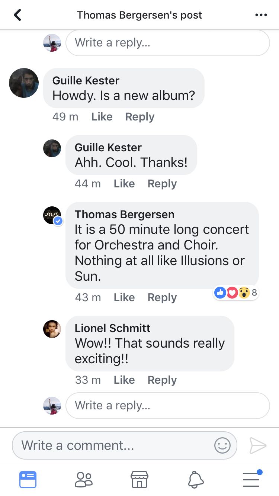Open the News Feed tab
The image size is (279, 496).
click(28, 479)
